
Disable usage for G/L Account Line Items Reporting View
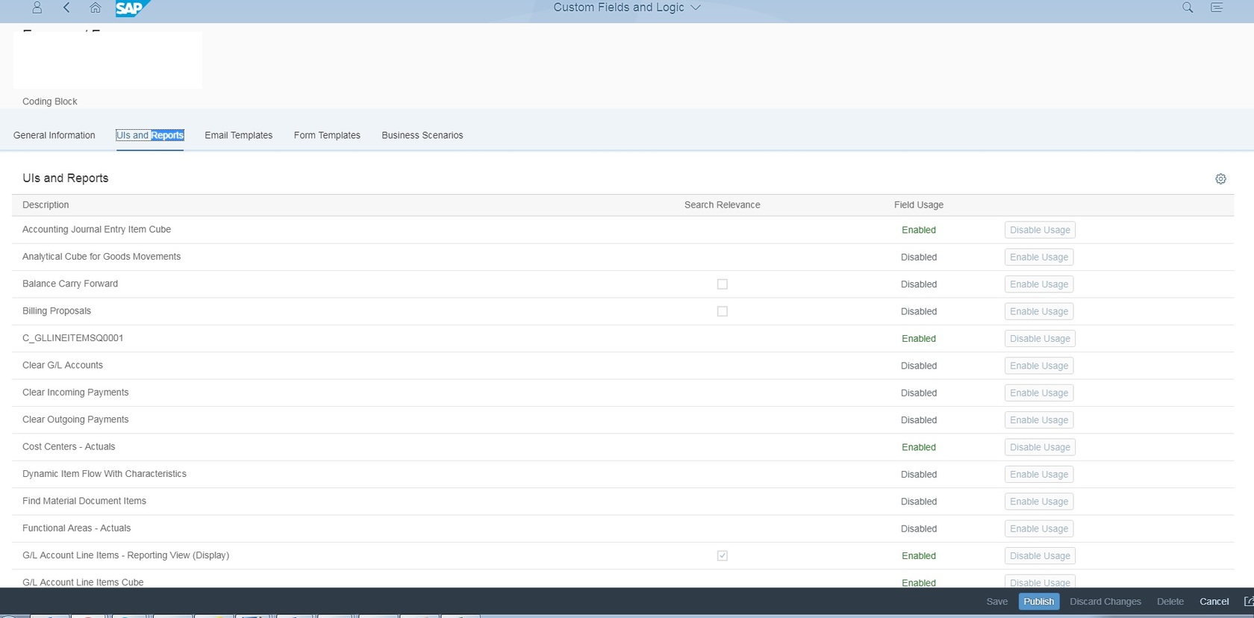click(1040, 556)
